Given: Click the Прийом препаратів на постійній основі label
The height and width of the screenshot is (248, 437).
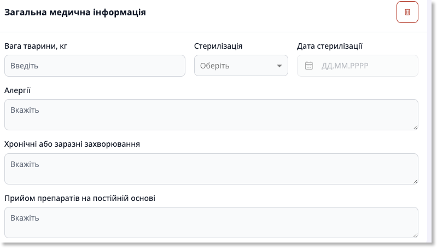Looking at the screenshot, I should (x=80, y=198).
